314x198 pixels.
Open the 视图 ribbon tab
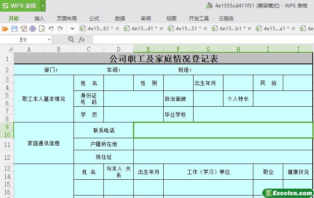pyautogui.click(x=172, y=19)
